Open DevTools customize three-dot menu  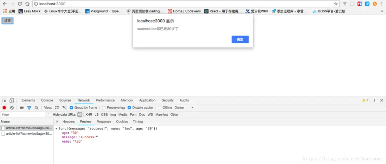374,100
